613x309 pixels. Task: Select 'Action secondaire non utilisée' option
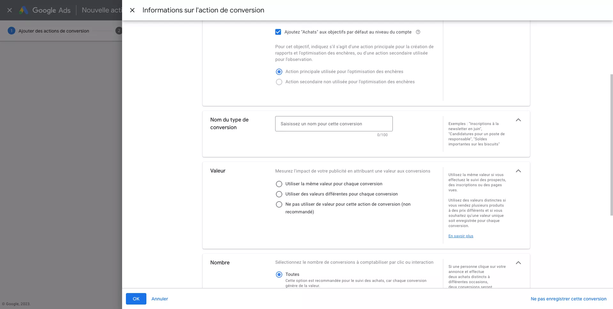click(279, 82)
